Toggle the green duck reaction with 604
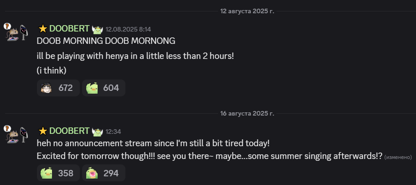This screenshot has width=416, height=185. (x=104, y=88)
